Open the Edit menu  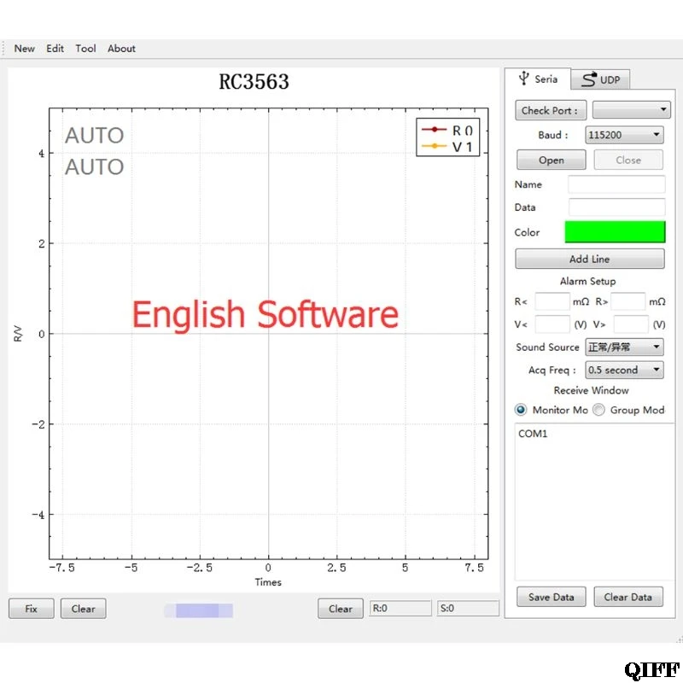(x=55, y=49)
